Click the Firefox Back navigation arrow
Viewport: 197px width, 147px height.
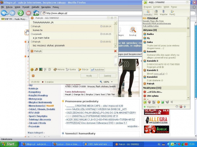click(x=4, y=13)
